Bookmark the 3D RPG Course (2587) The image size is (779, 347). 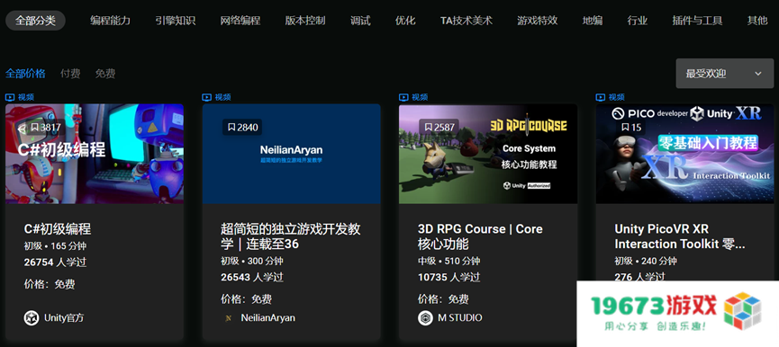coord(439,128)
